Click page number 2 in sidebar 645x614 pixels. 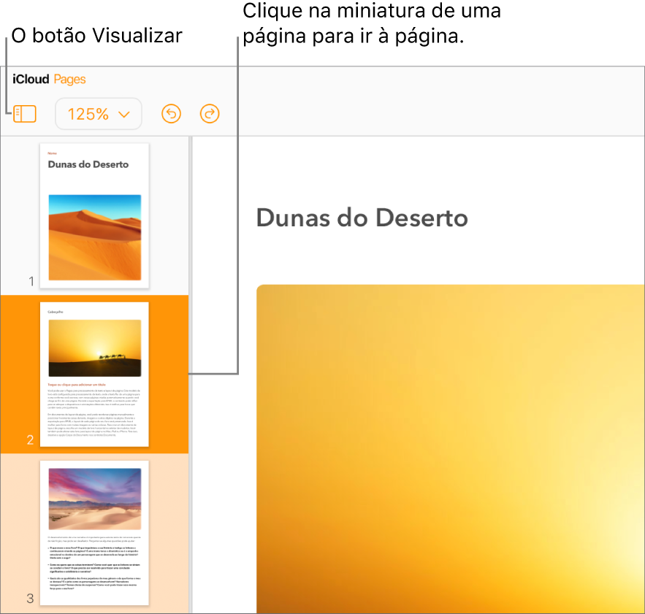click(31, 440)
